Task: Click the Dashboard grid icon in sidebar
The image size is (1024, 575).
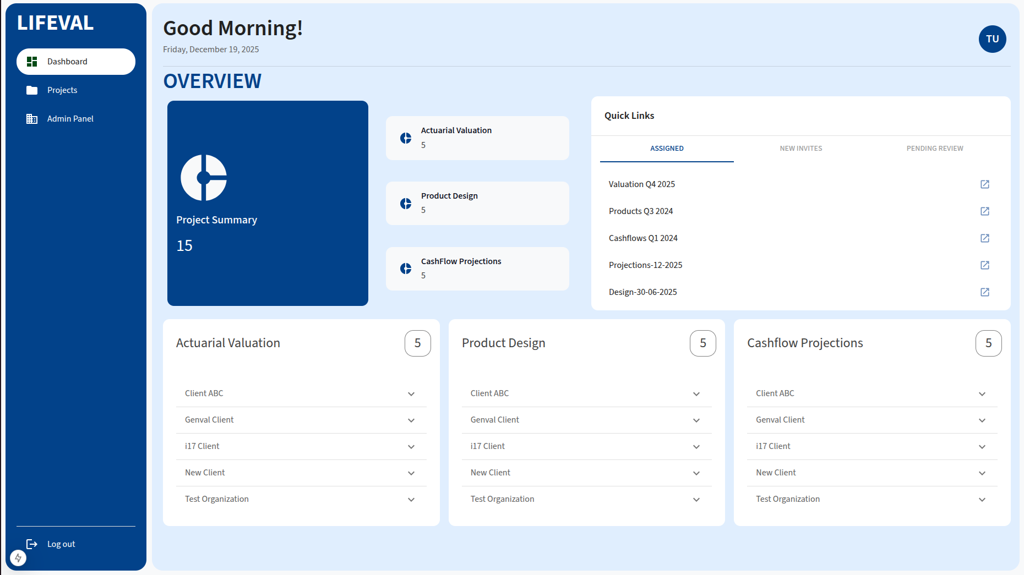Action: tap(32, 62)
